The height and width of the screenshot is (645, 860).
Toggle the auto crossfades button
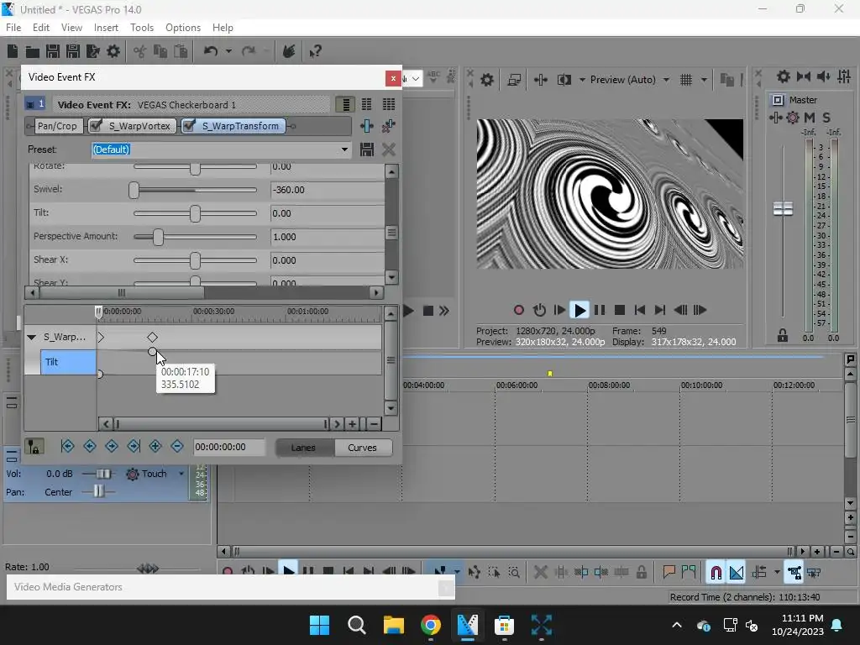(737, 573)
